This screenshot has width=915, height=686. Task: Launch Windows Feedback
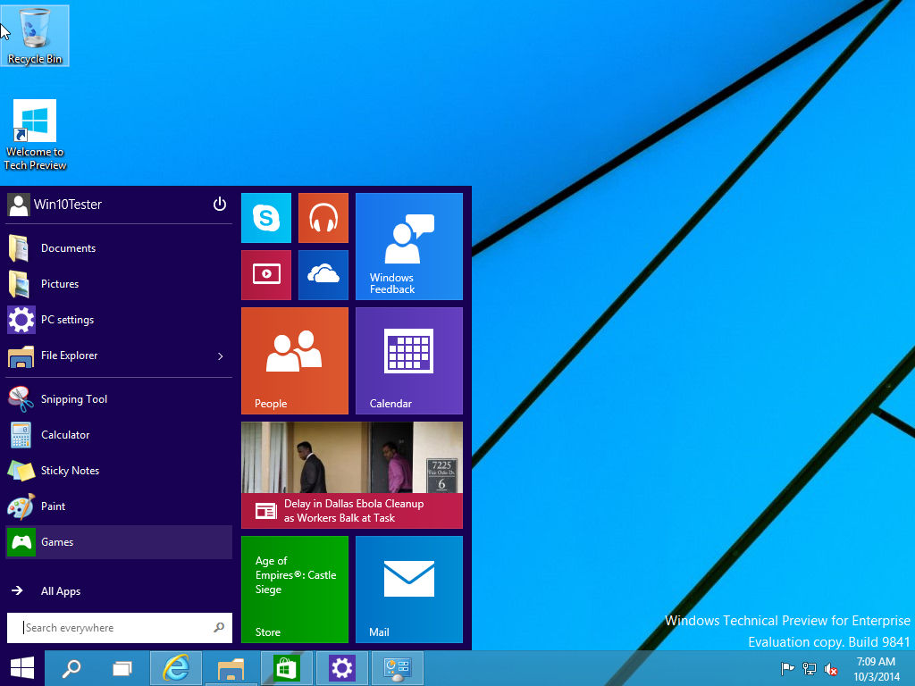tap(408, 247)
